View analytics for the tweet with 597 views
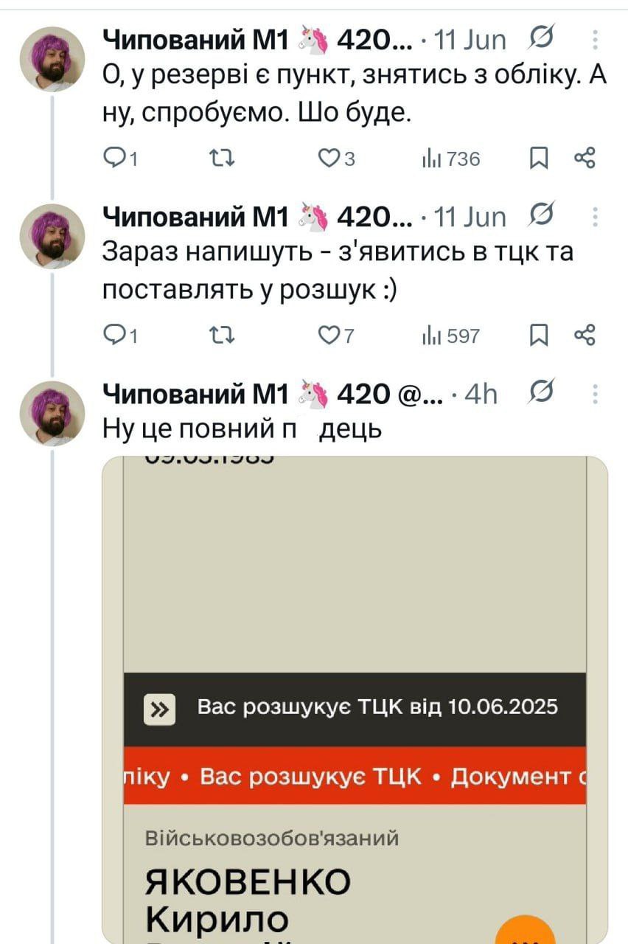This screenshot has width=628, height=944. [450, 336]
